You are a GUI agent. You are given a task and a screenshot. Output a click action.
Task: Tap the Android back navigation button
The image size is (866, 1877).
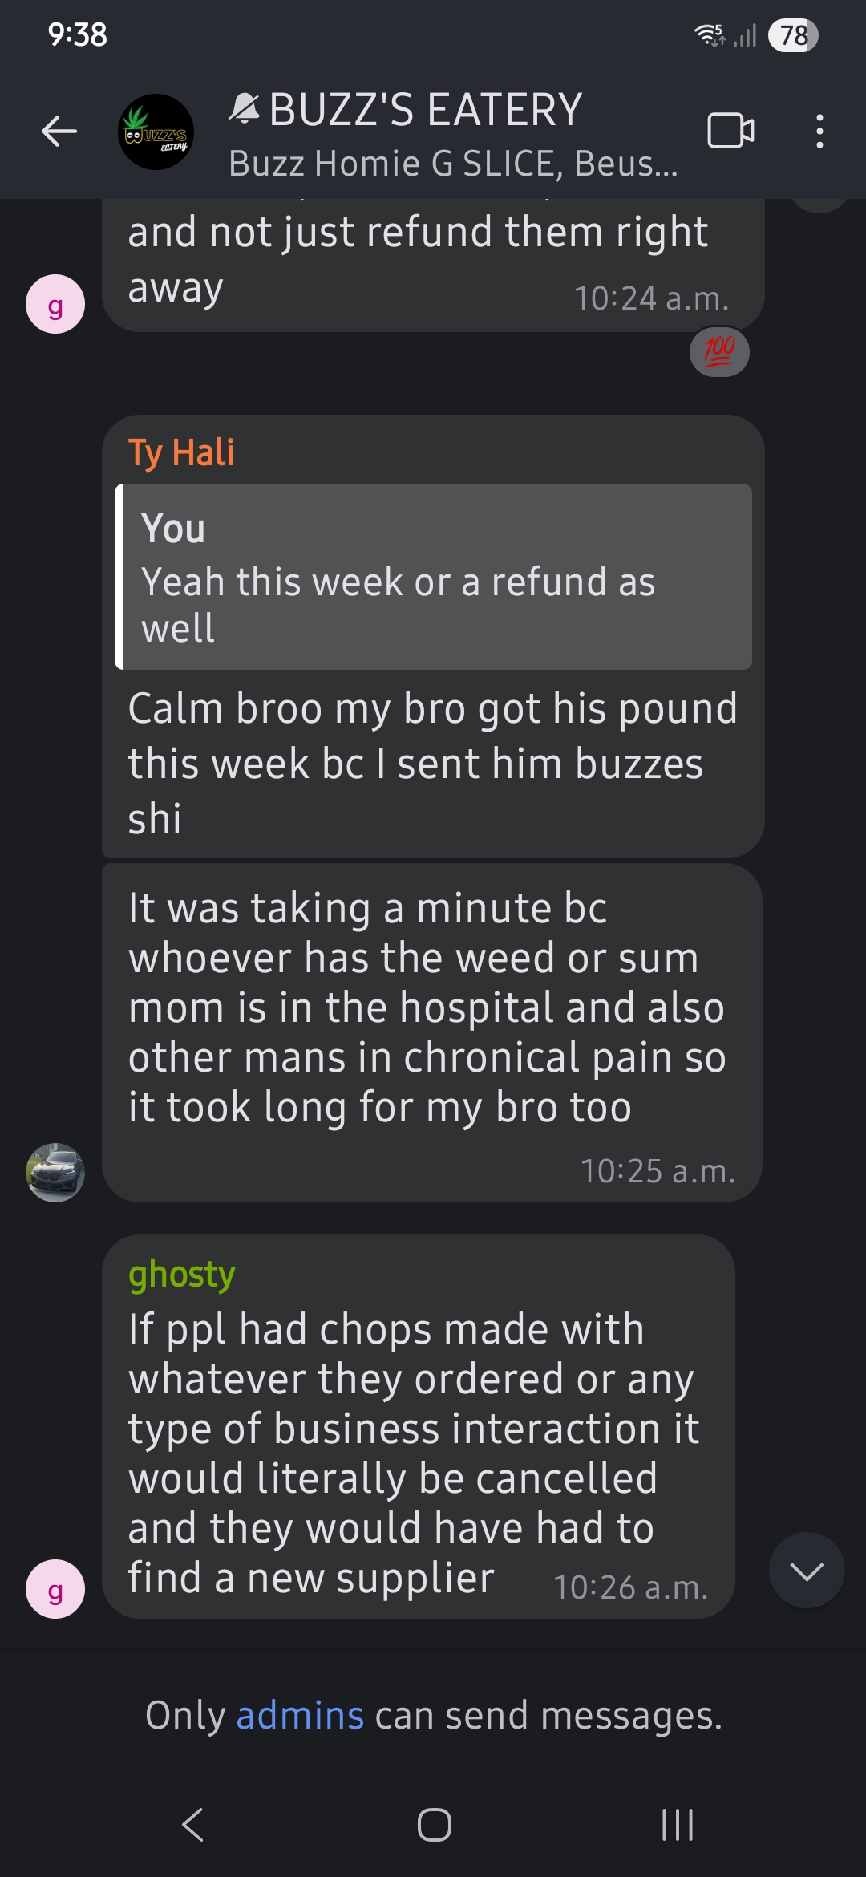click(192, 1825)
